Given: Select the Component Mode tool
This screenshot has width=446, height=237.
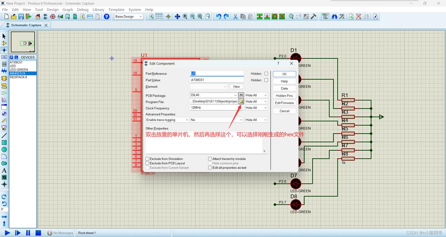Looking at the screenshot, I should (4, 43).
